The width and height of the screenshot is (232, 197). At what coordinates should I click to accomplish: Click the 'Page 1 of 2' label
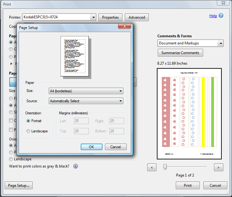pyautogui.click(x=185, y=175)
